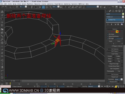Open the Rendering menu
This screenshot has width=125, height=94.
point(67,4)
